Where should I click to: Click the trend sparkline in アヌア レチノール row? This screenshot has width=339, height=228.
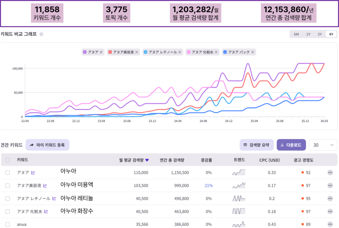tap(239, 199)
